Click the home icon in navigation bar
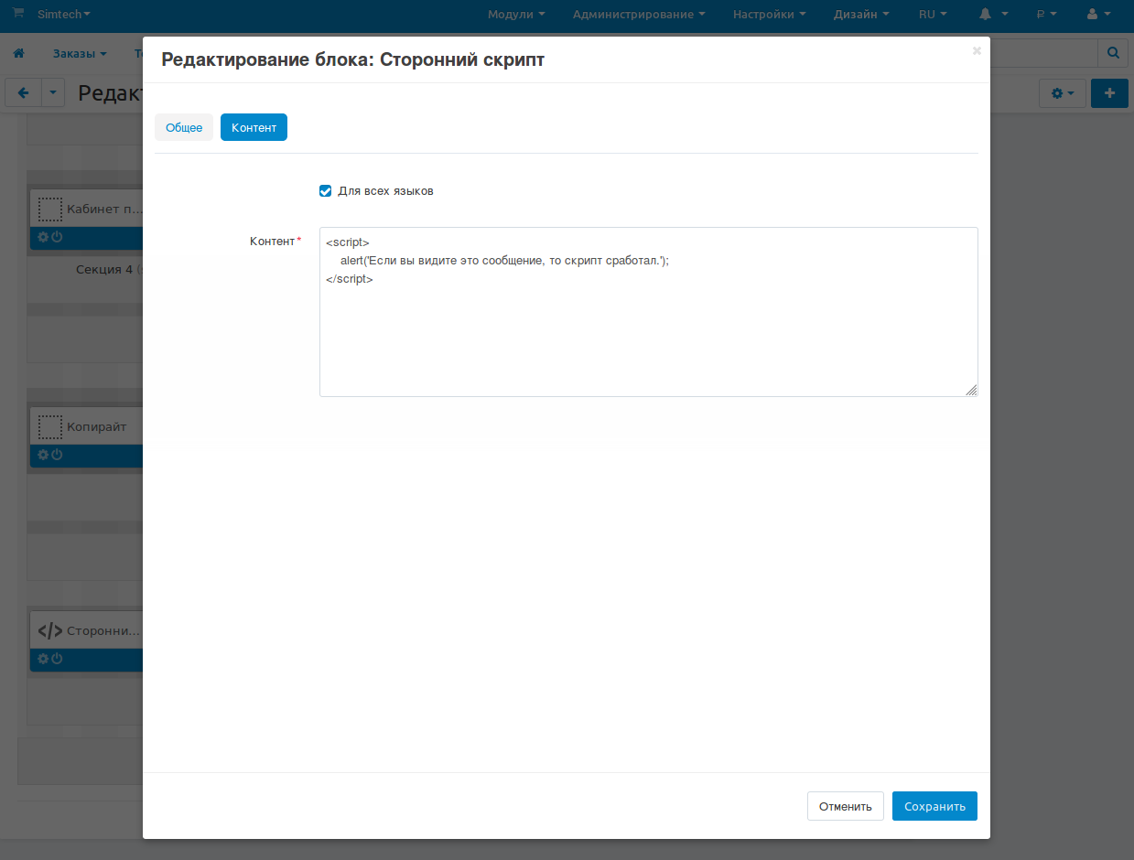This screenshot has height=860, width=1134. (19, 54)
